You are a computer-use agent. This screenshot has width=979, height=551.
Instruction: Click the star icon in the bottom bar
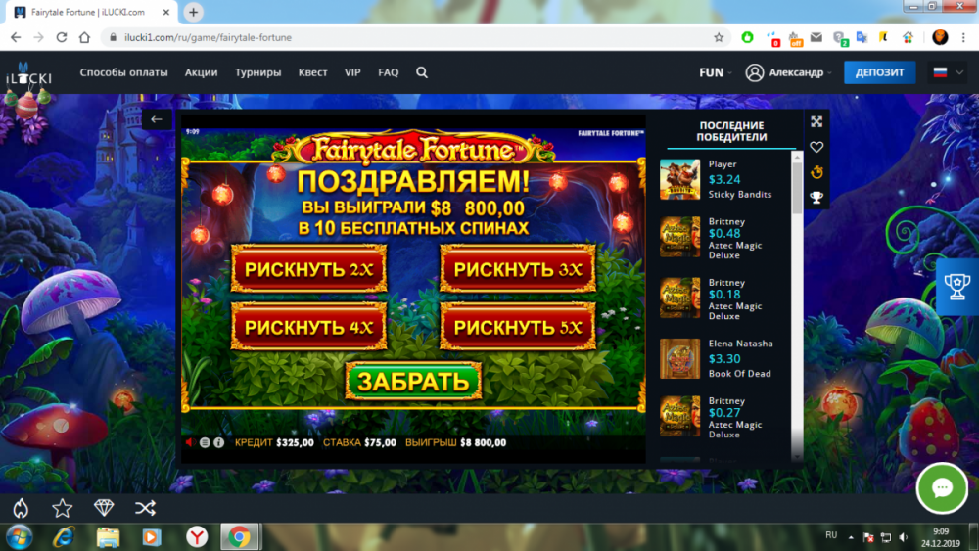(x=62, y=508)
